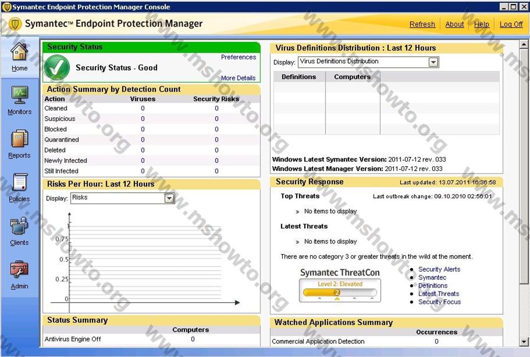Open Security Alerts link
This screenshot has width=530, height=357.
click(x=439, y=269)
